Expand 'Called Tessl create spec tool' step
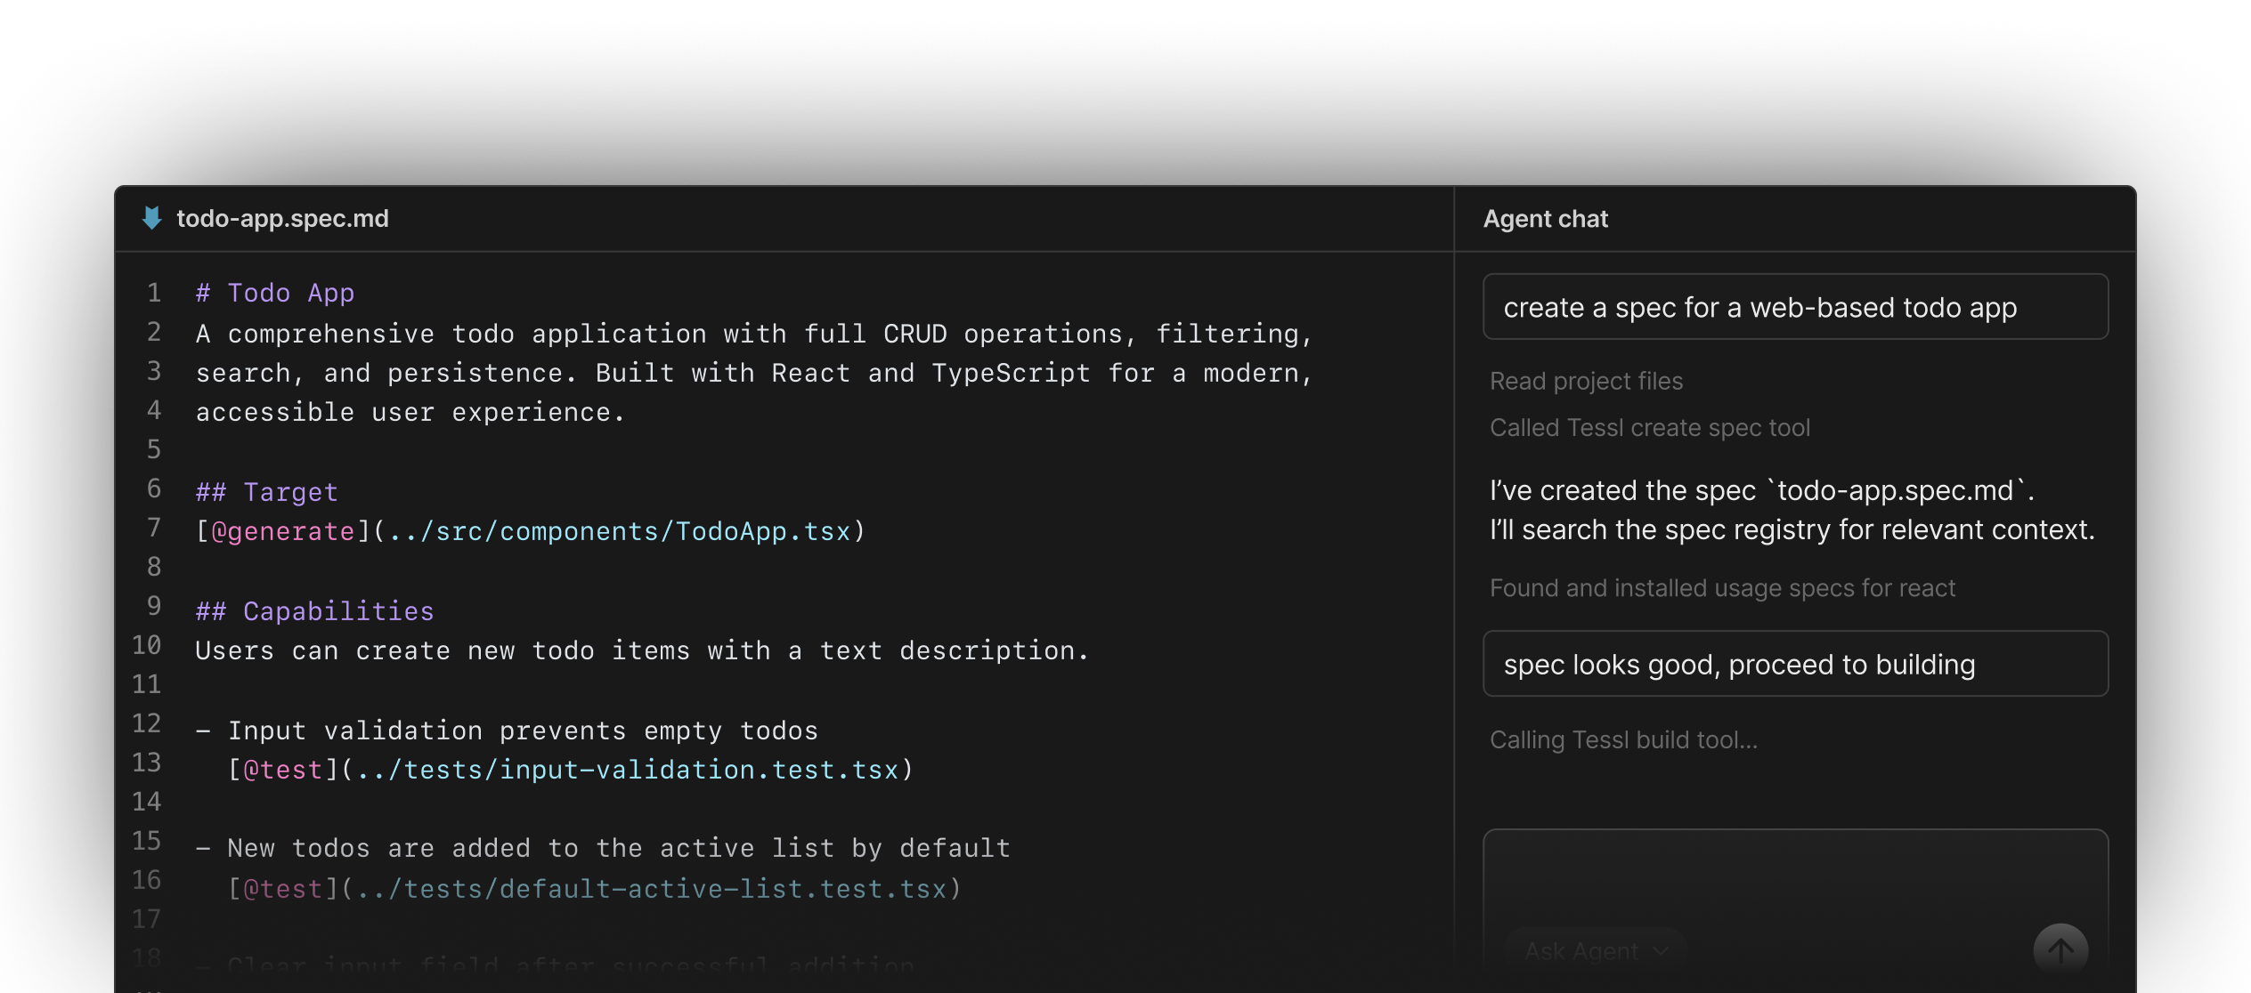The height and width of the screenshot is (993, 2251). (1649, 428)
